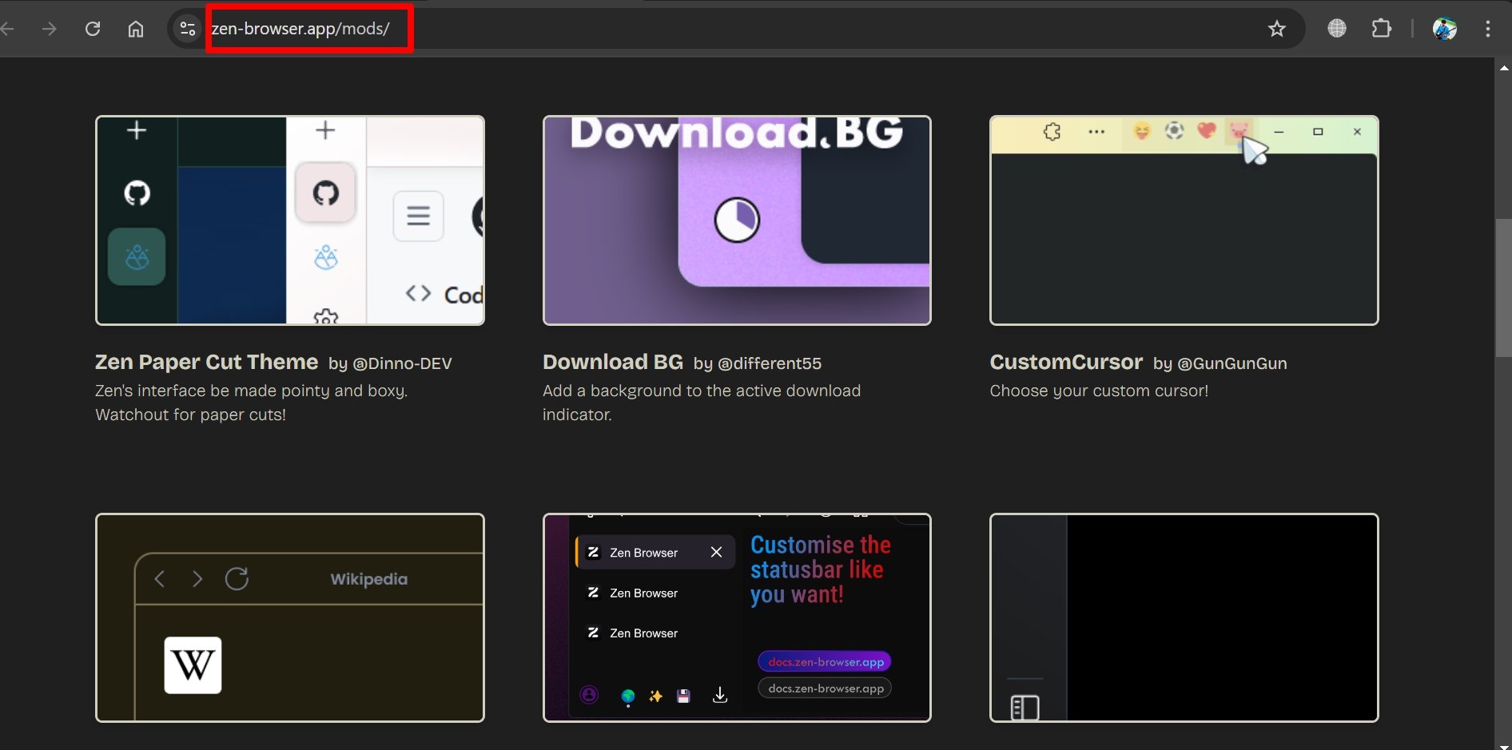Viewport: 1512px width, 750px height.
Task: Click description 'Add a background to the active download'
Action: 702,391
